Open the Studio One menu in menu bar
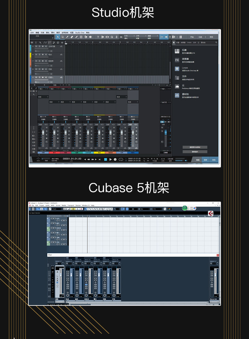 pyautogui.click(x=80, y=33)
